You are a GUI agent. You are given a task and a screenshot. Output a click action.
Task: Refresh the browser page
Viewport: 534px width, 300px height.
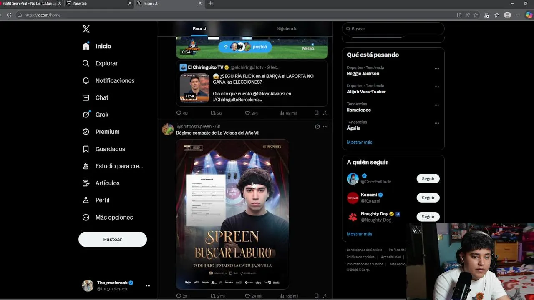pos(9,15)
